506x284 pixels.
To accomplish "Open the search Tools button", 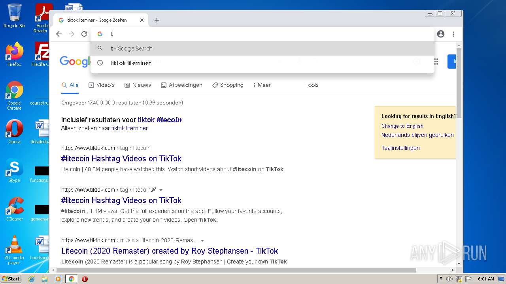I will [312, 85].
